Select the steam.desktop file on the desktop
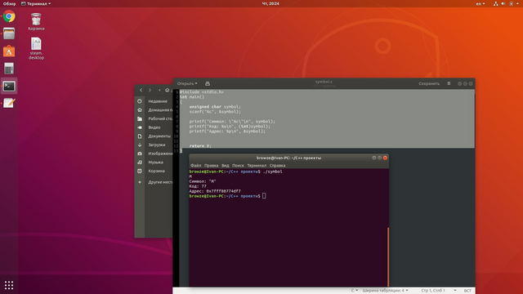The width and height of the screenshot is (523, 294). coord(36,49)
